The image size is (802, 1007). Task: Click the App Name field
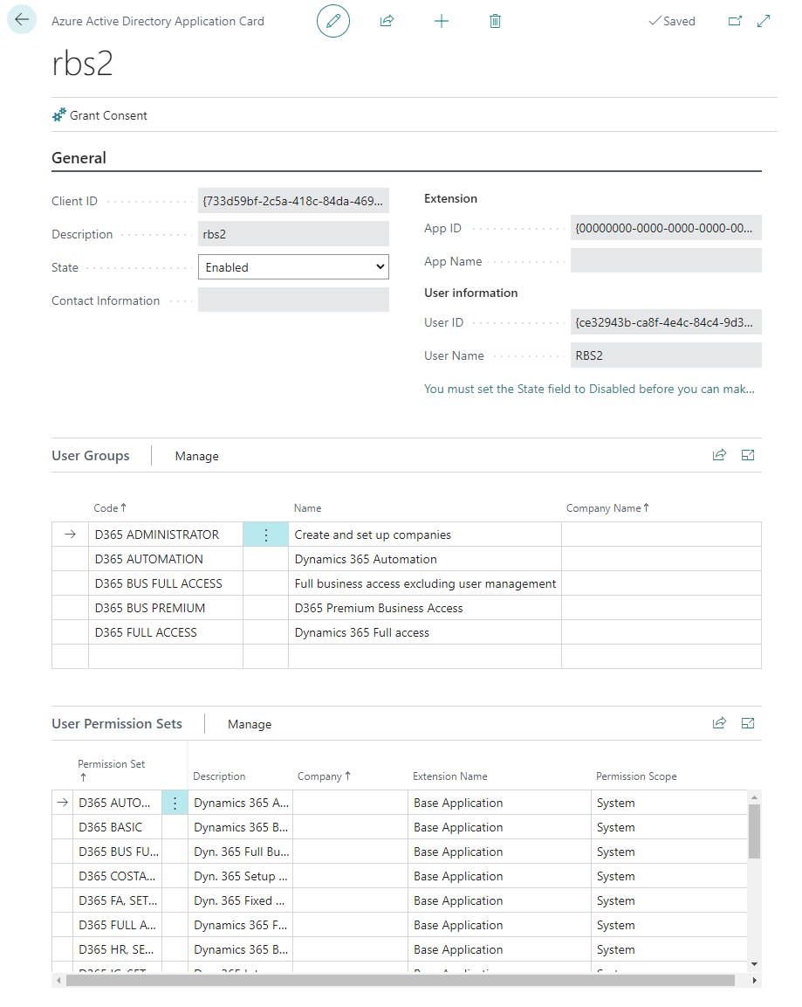coord(666,261)
